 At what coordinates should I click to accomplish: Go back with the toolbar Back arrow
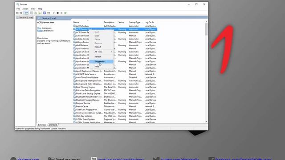17,13
